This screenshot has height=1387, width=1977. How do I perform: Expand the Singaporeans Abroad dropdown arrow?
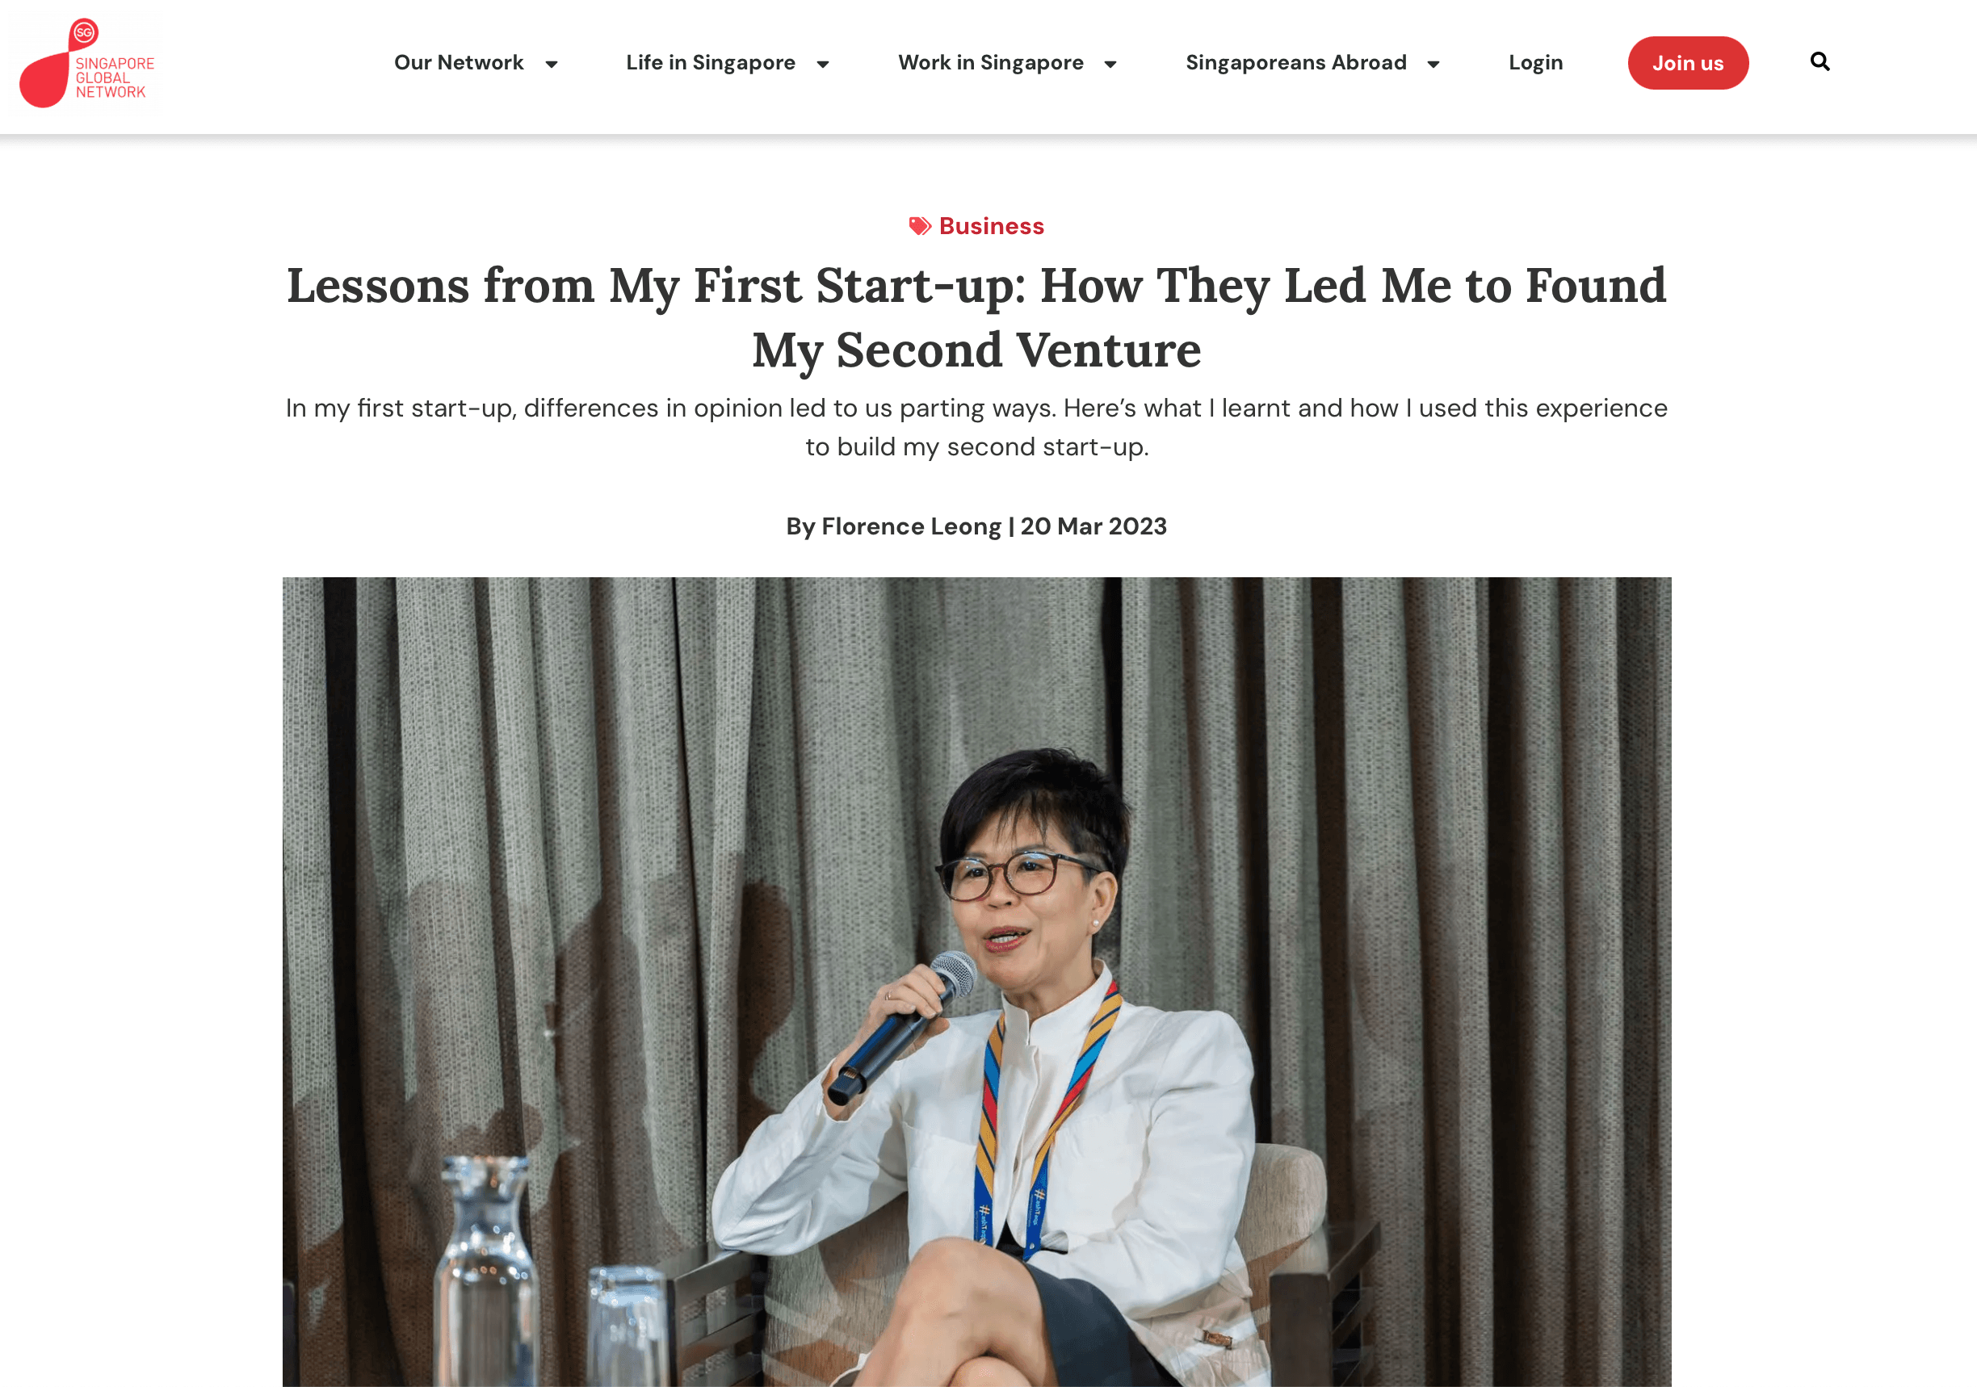point(1433,64)
